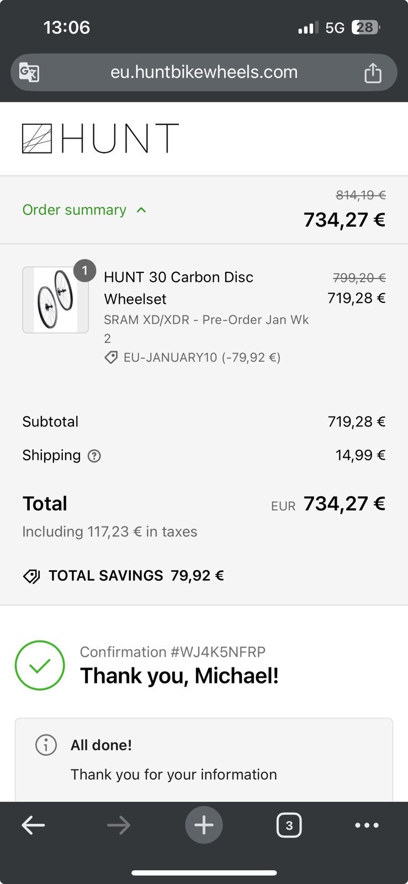This screenshot has height=884, width=408.
Task: Tap the share icon in address bar
Action: [x=373, y=72]
